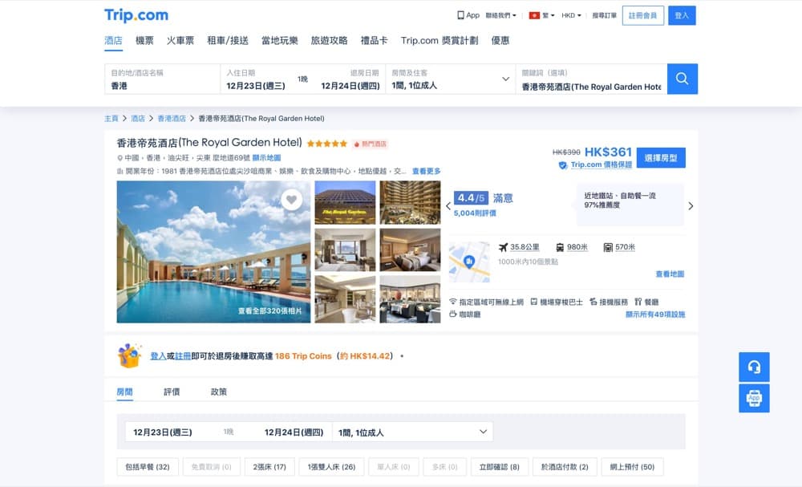Click the Trip Coins gift box icon
Screen dimensions: 802x487
[x=129, y=355]
